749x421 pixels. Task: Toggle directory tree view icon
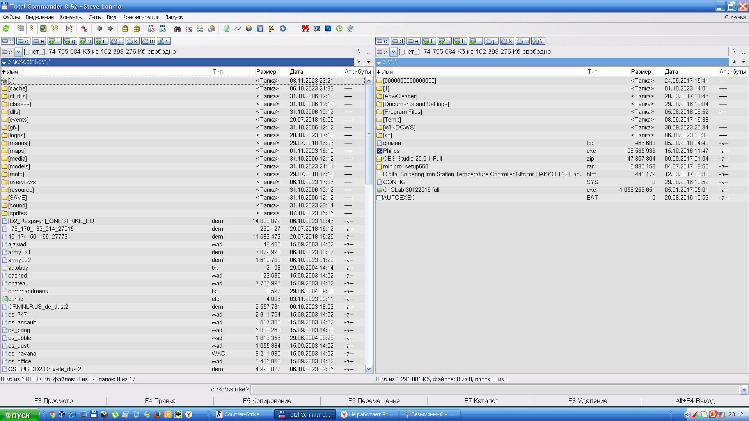click(x=55, y=28)
